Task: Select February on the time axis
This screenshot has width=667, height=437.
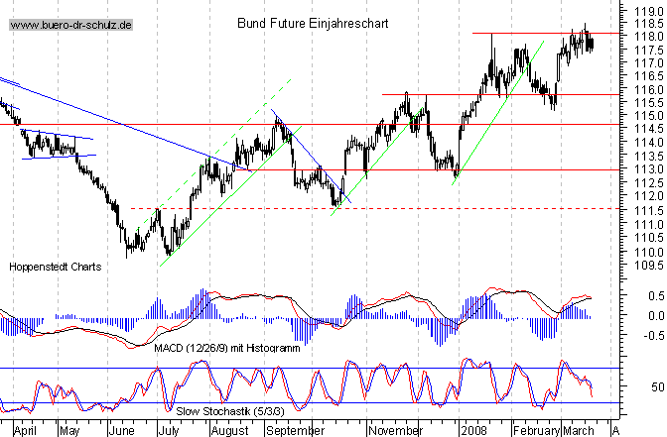Action: coord(537,431)
